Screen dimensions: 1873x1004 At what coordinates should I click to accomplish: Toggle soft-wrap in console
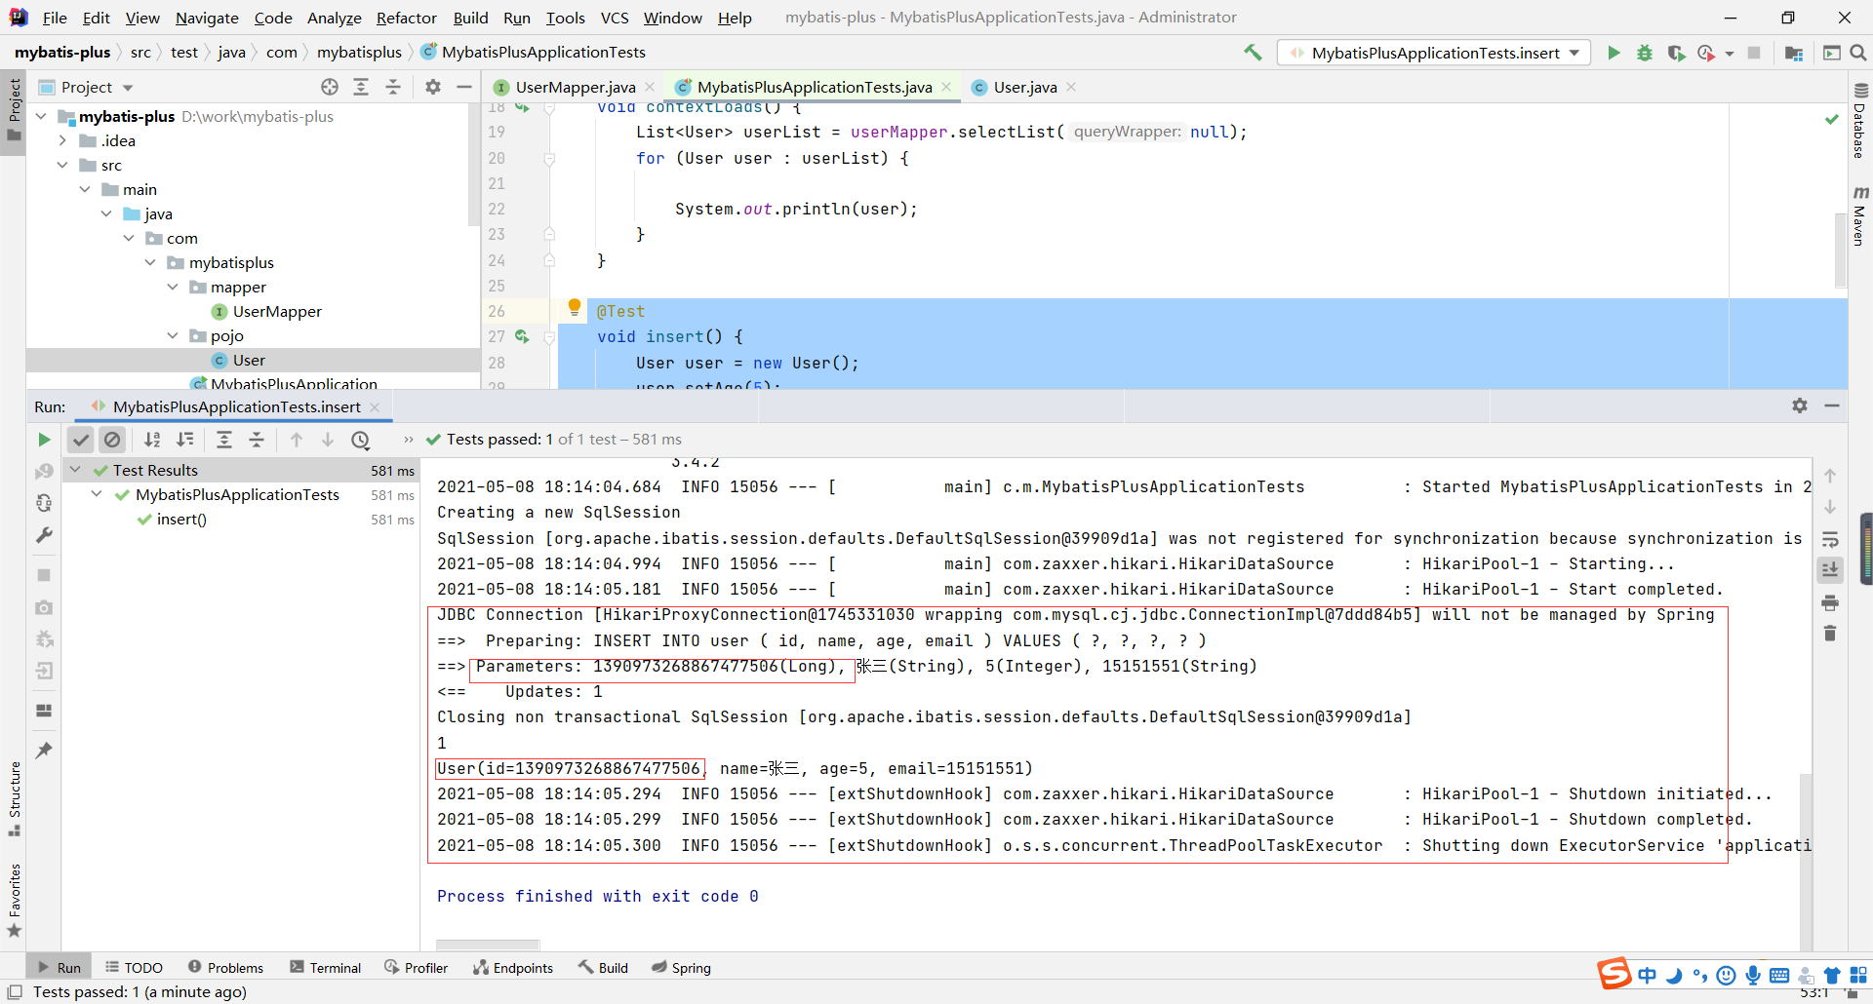(x=1830, y=539)
